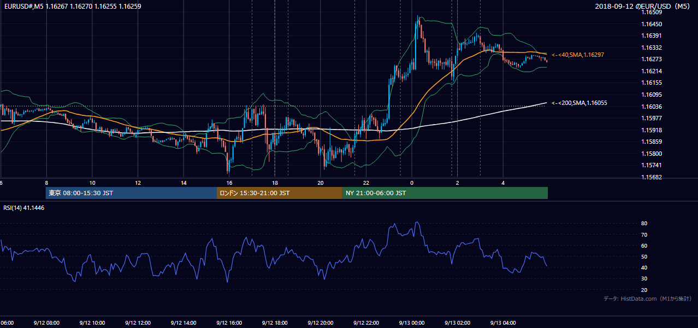Viewport: 698px width, 328px height.
Task: Click the 9/12 18:00 time axis label
Action: click(275, 323)
